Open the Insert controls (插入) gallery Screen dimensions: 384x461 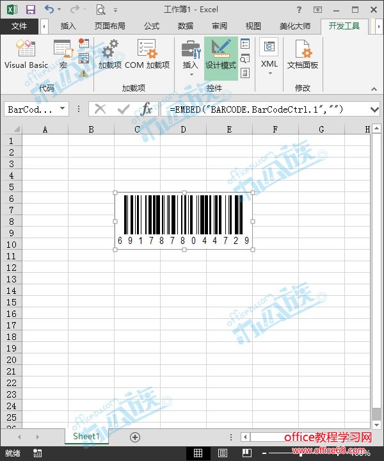(191, 58)
